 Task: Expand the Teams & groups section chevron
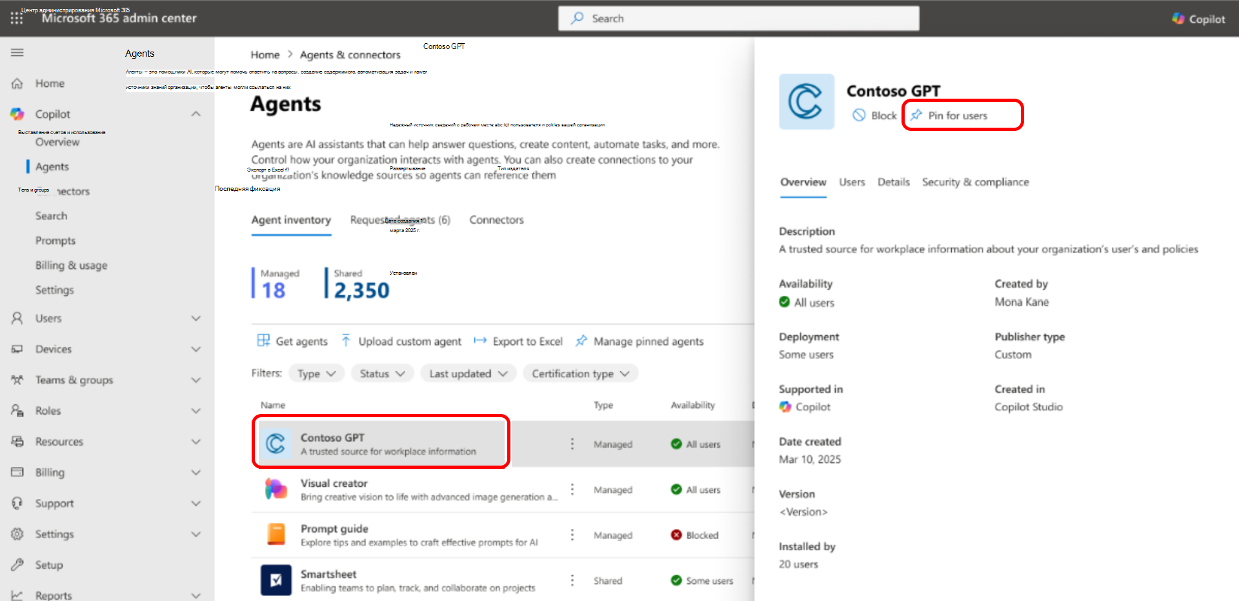pyautogui.click(x=196, y=380)
